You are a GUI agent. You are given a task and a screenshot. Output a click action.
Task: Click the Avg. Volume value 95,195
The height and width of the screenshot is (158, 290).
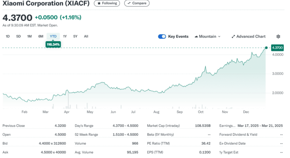(x=132, y=152)
